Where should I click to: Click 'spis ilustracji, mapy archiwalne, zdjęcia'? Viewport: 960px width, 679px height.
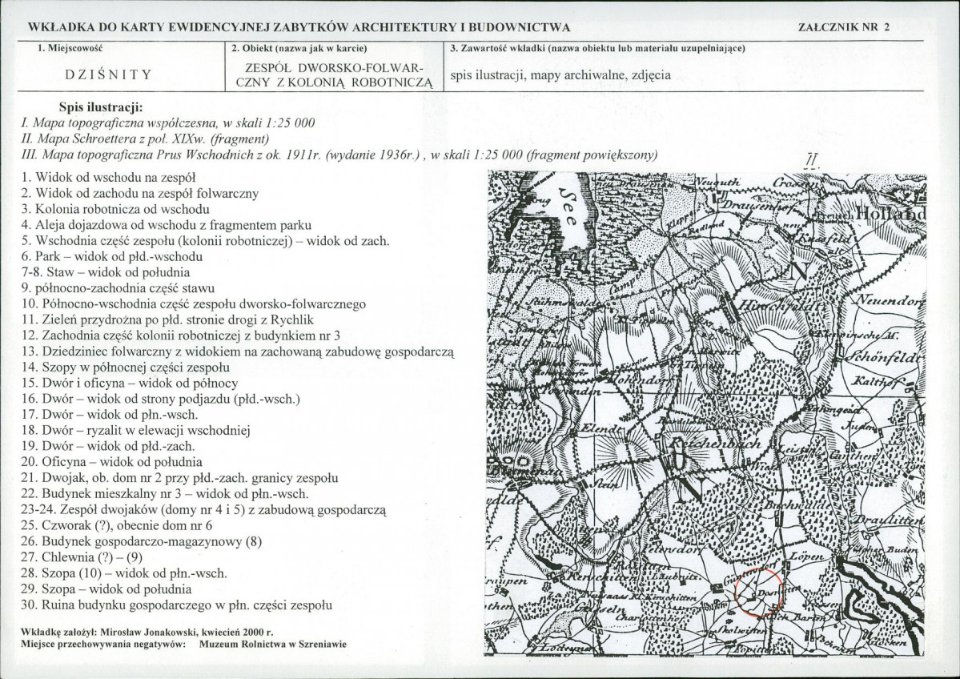[560, 75]
